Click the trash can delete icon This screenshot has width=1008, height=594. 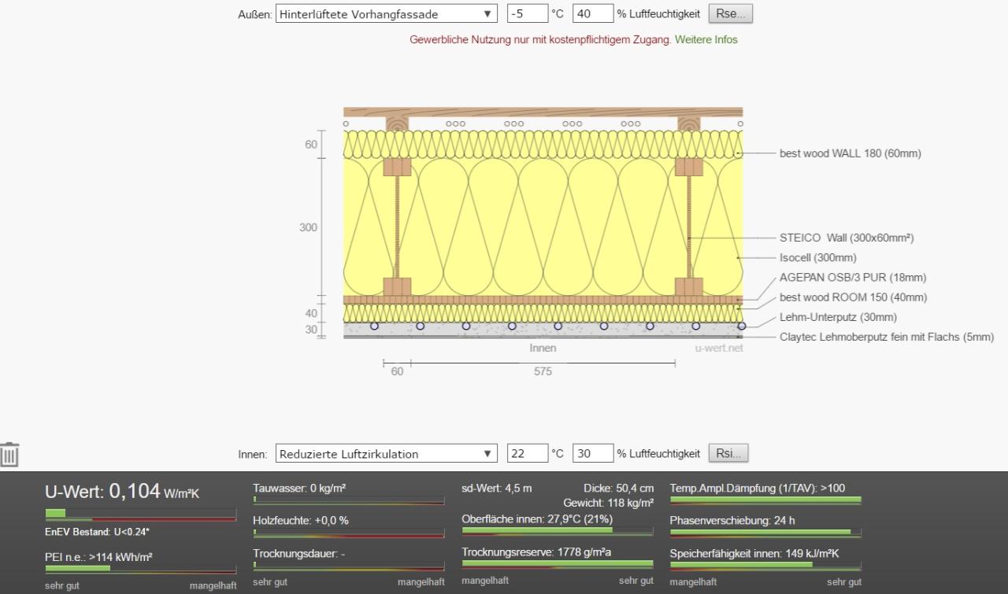[9, 454]
